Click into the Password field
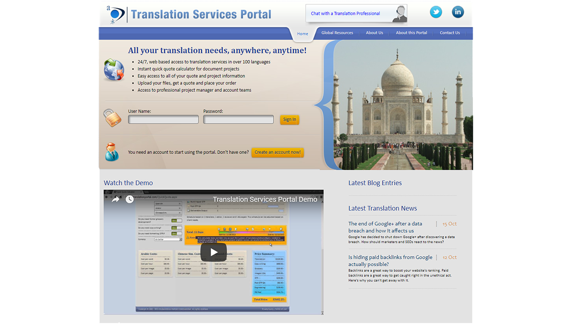The height and width of the screenshot is (324, 576). pos(238,120)
